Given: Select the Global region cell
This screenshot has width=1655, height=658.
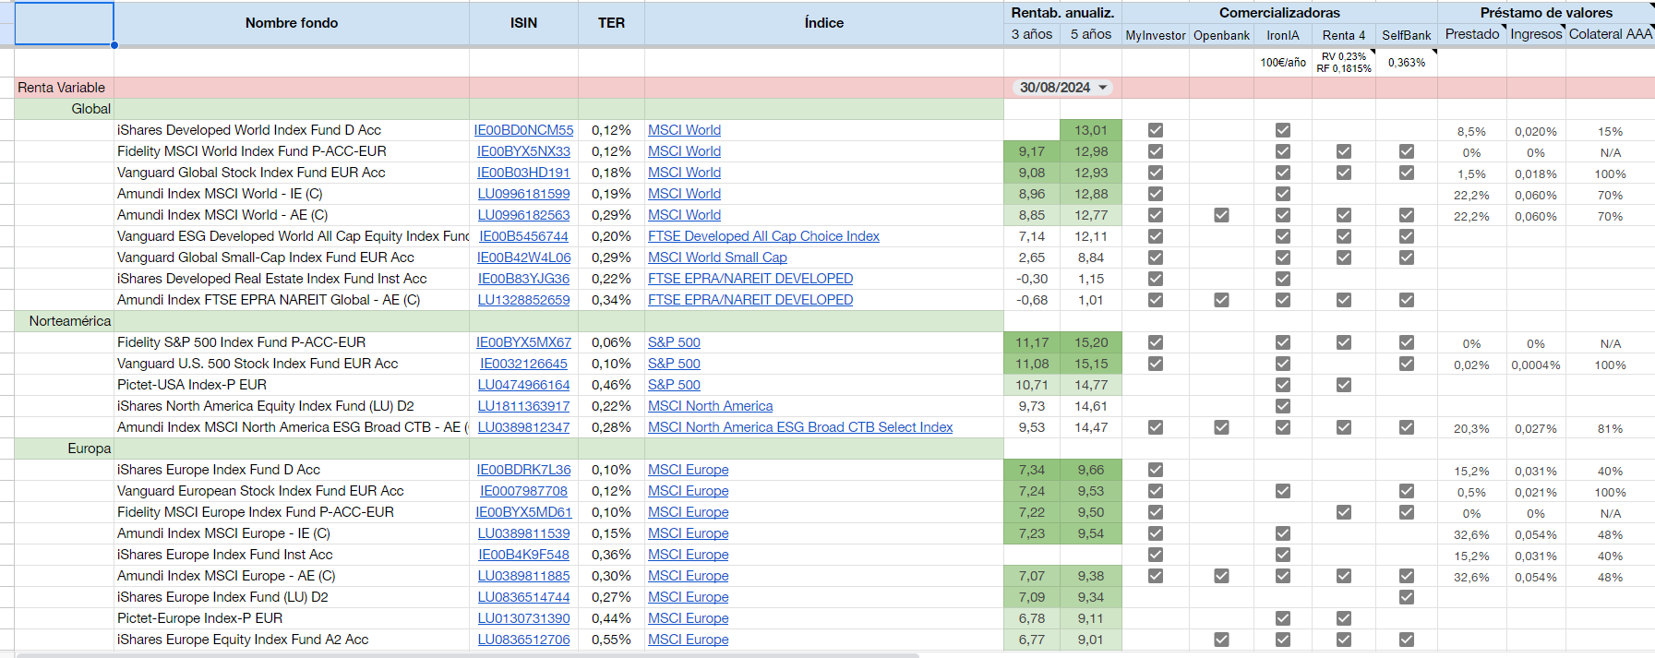Looking at the screenshot, I should click(x=64, y=109).
